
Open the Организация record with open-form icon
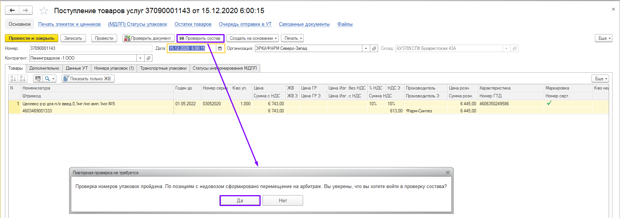pos(374,48)
